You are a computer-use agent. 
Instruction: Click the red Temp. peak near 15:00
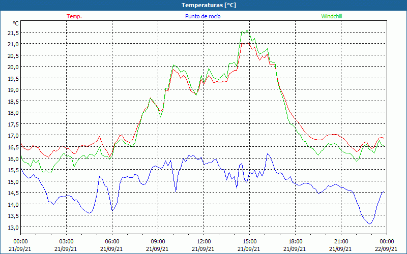pyautogui.click(x=247, y=43)
